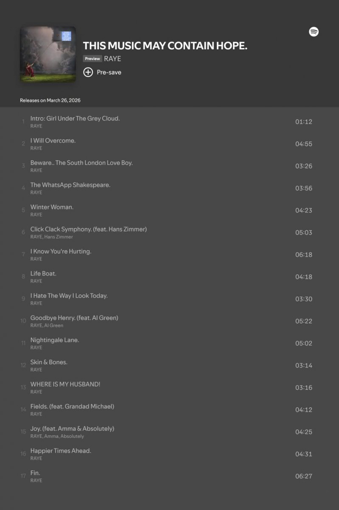The image size is (339, 510).
Task: Open Al Green artist link under Goodbye Henry.
Action: point(54,325)
